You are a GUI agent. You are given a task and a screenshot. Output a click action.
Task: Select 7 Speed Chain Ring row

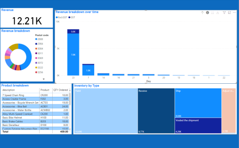[x=35, y=95]
